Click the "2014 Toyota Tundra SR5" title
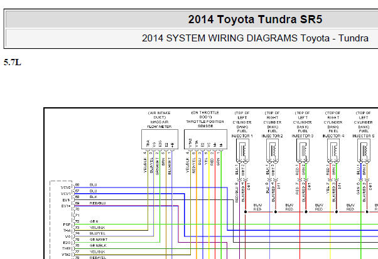The image size is (378, 259). [x=255, y=19]
